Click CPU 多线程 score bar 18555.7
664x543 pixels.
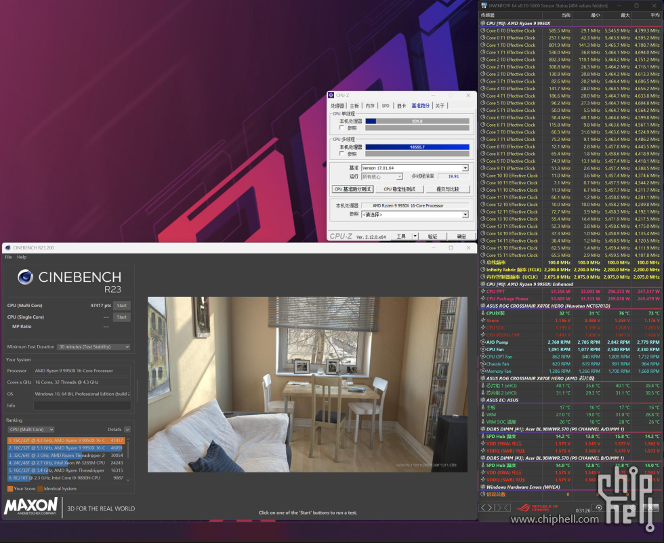[417, 147]
